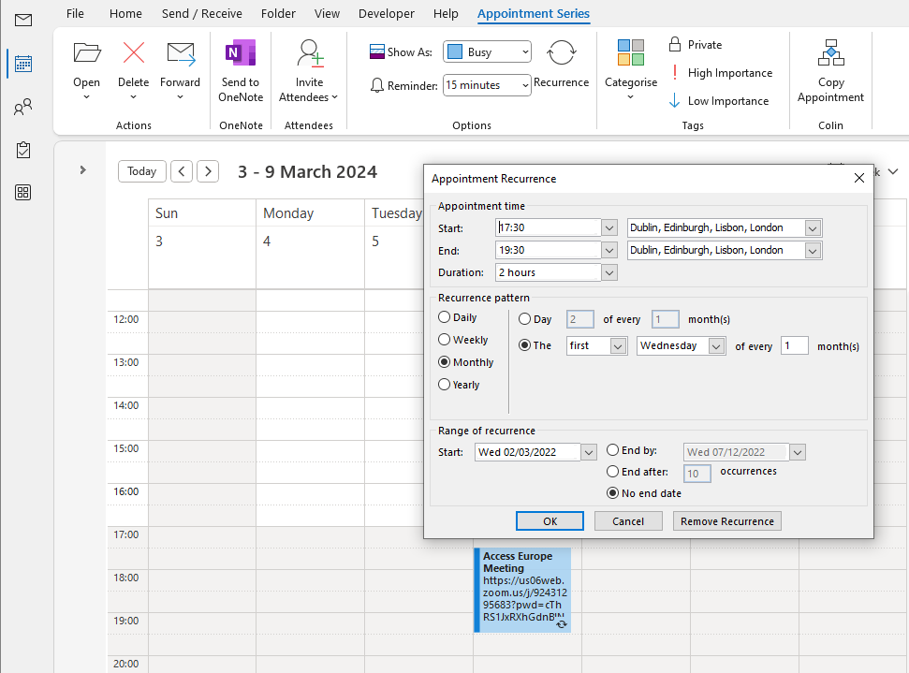Image resolution: width=909 pixels, height=673 pixels.
Task: Select End after occurrences option
Action: click(613, 471)
